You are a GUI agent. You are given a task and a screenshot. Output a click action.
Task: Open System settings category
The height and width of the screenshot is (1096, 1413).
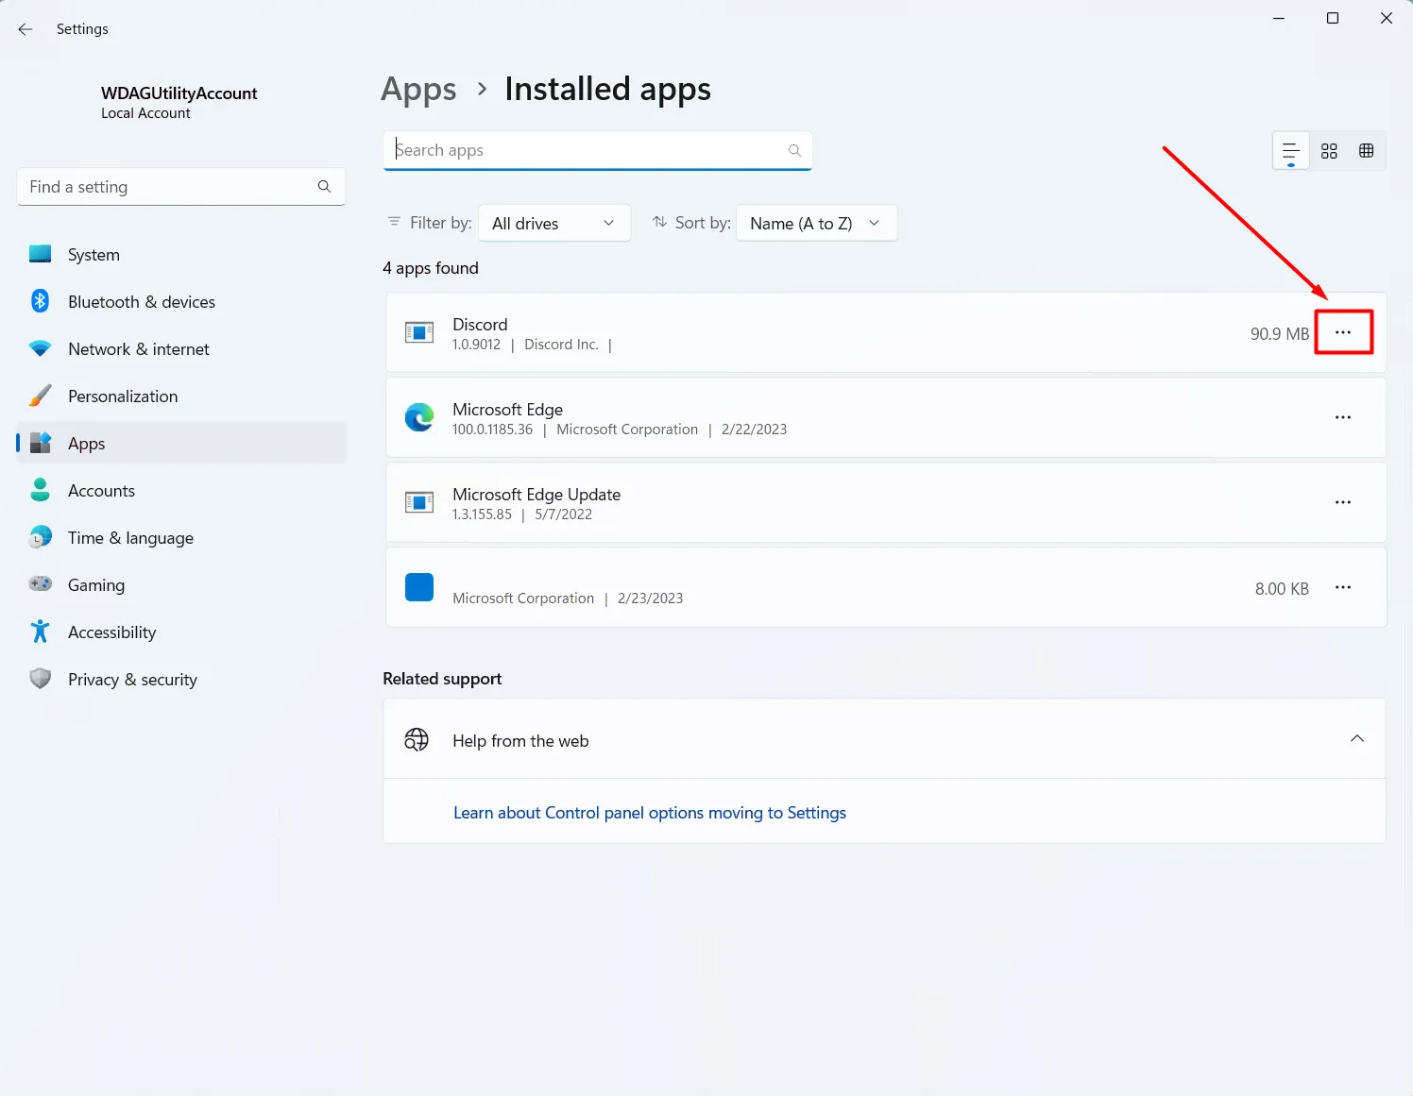[x=94, y=255]
